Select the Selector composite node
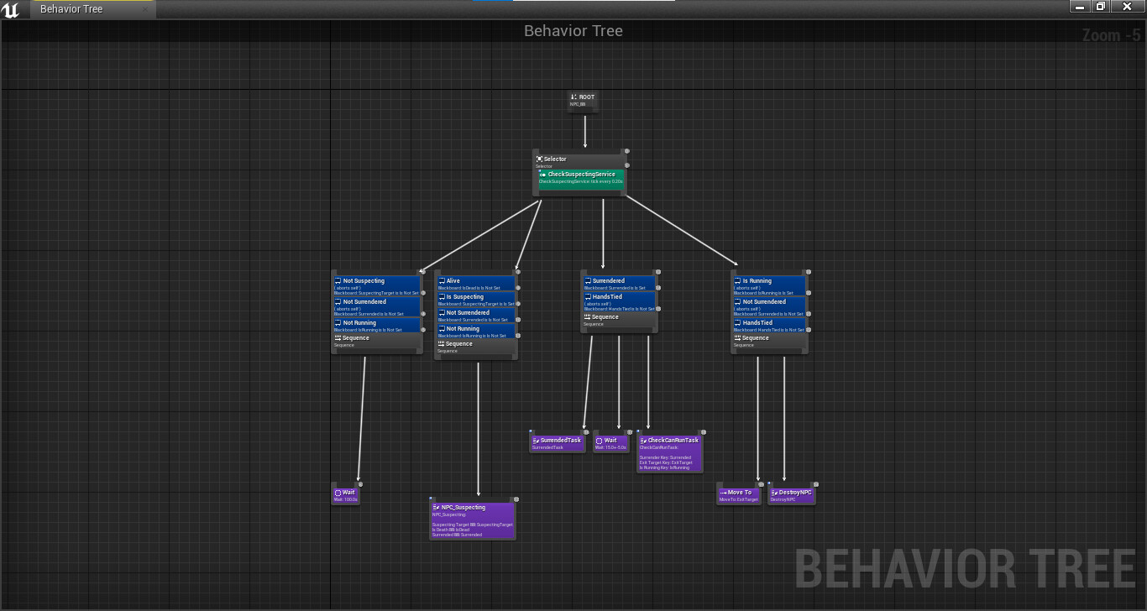This screenshot has height=611, width=1147. pos(554,158)
